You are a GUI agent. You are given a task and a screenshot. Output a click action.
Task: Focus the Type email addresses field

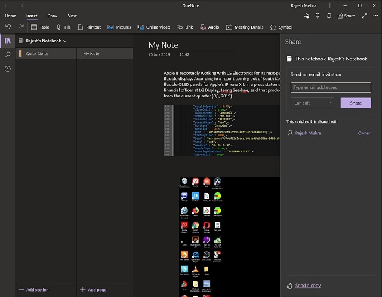pyautogui.click(x=331, y=87)
